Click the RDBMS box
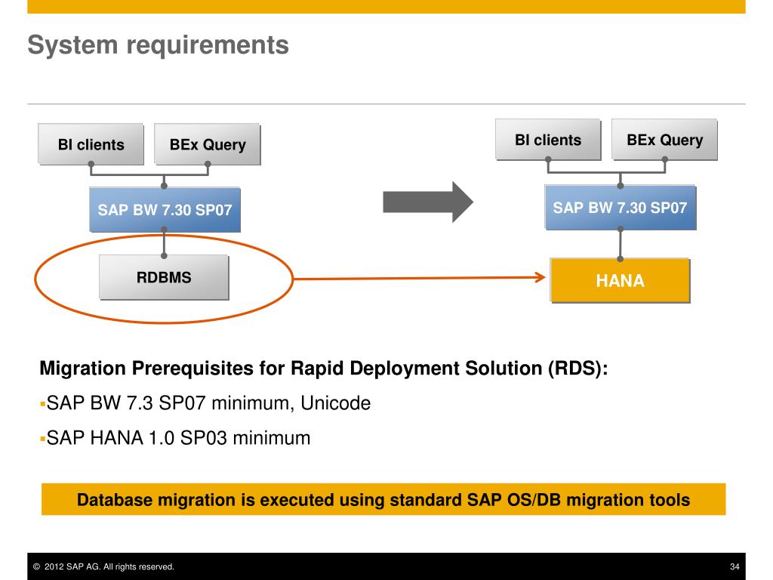This screenshot has height=580, width=773. [164, 277]
